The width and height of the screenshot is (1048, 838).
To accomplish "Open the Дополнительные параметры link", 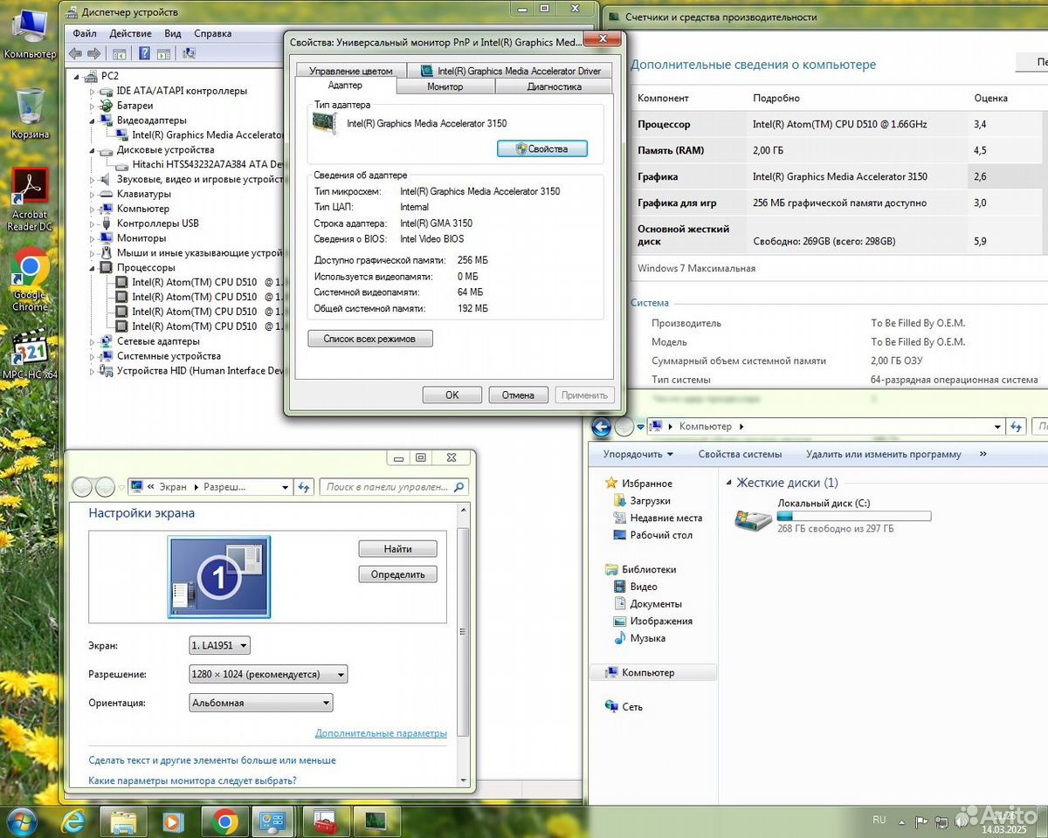I will coord(381,734).
